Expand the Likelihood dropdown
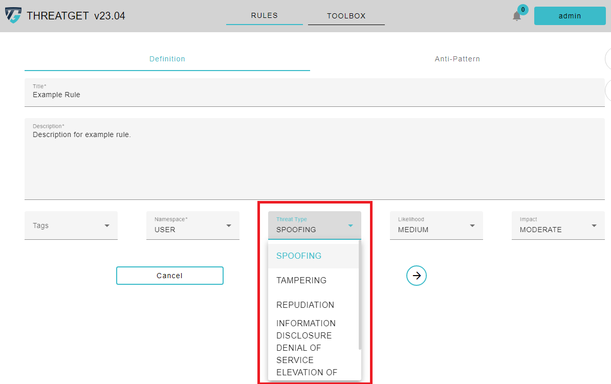 [x=437, y=225]
